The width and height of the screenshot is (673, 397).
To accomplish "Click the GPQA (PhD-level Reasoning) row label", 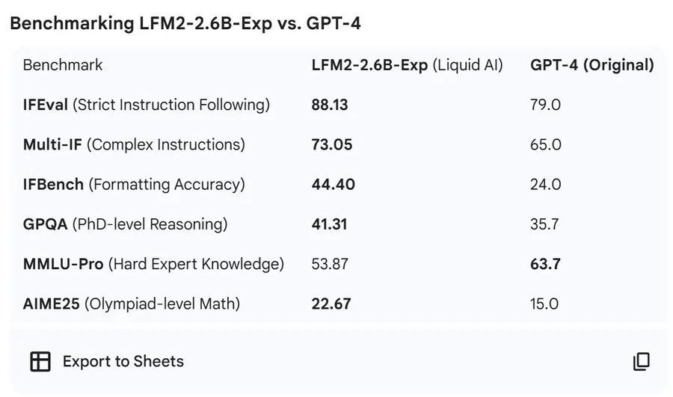I will [x=125, y=224].
